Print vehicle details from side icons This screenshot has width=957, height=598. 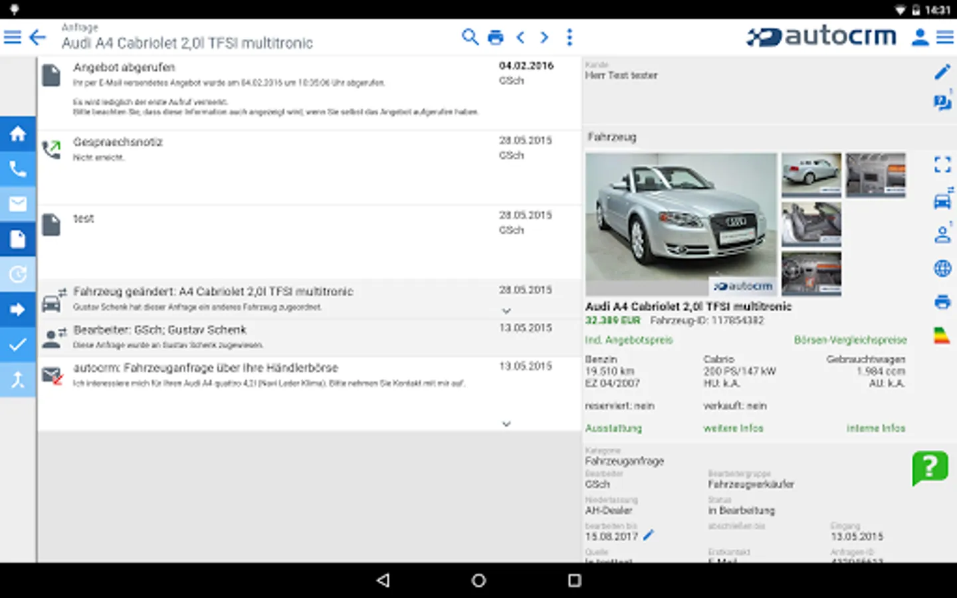(x=942, y=302)
